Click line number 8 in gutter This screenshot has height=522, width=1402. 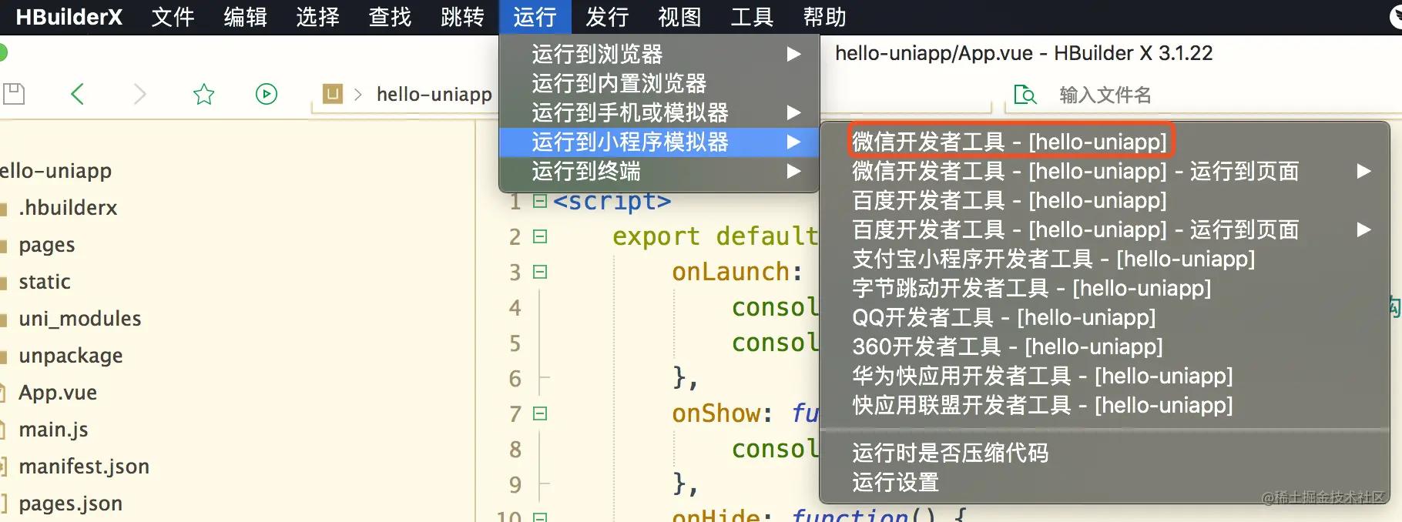(515, 450)
